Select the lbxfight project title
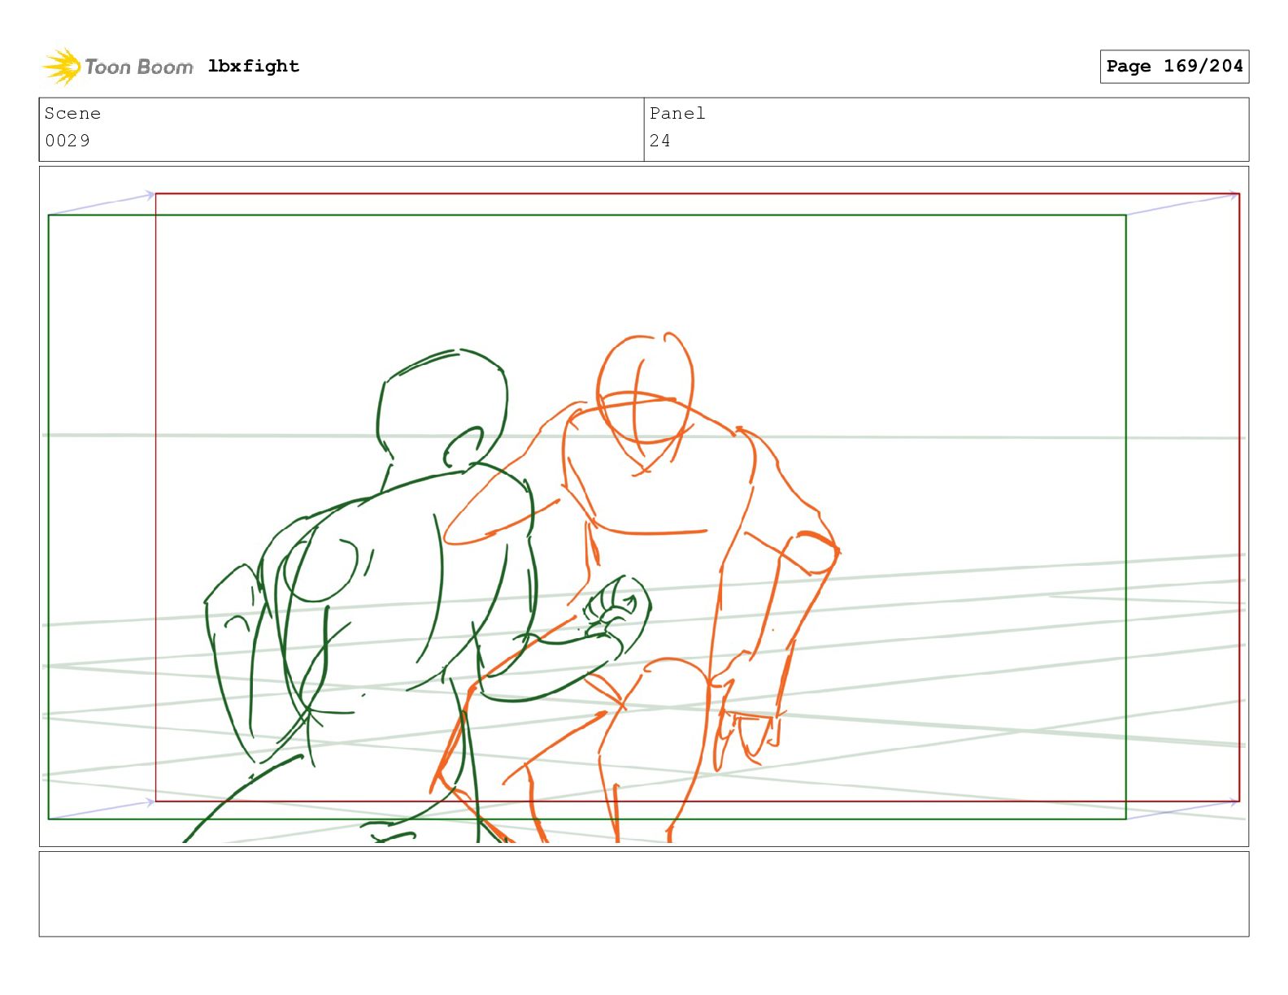 [x=254, y=66]
